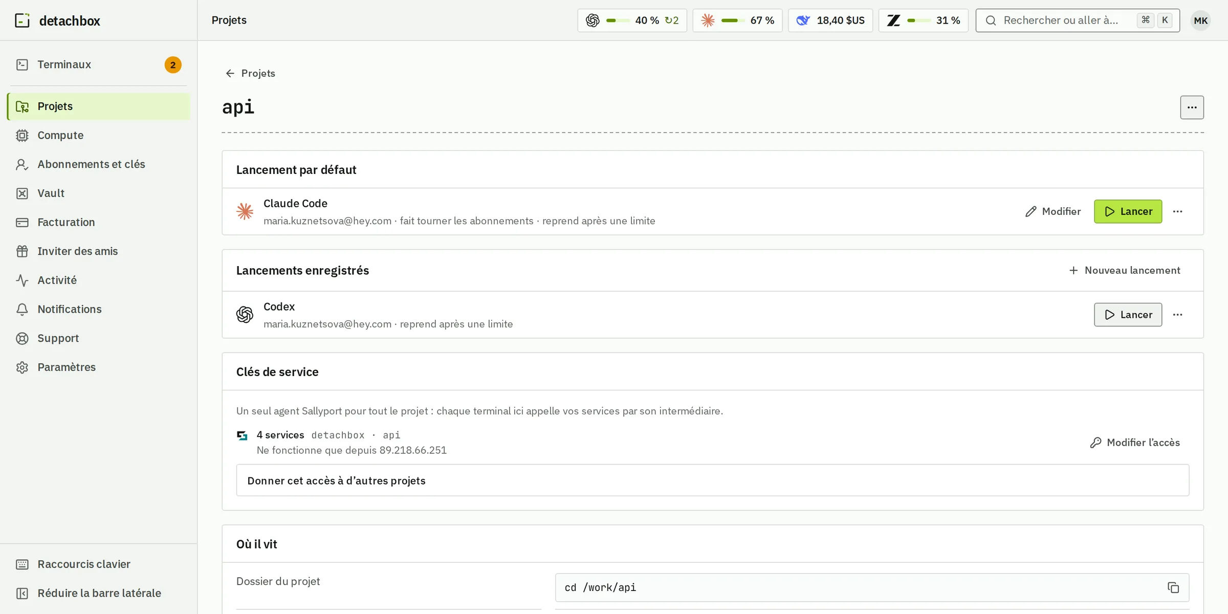Click the detachbox logo icon
This screenshot has width=1228, height=614.
(22, 20)
